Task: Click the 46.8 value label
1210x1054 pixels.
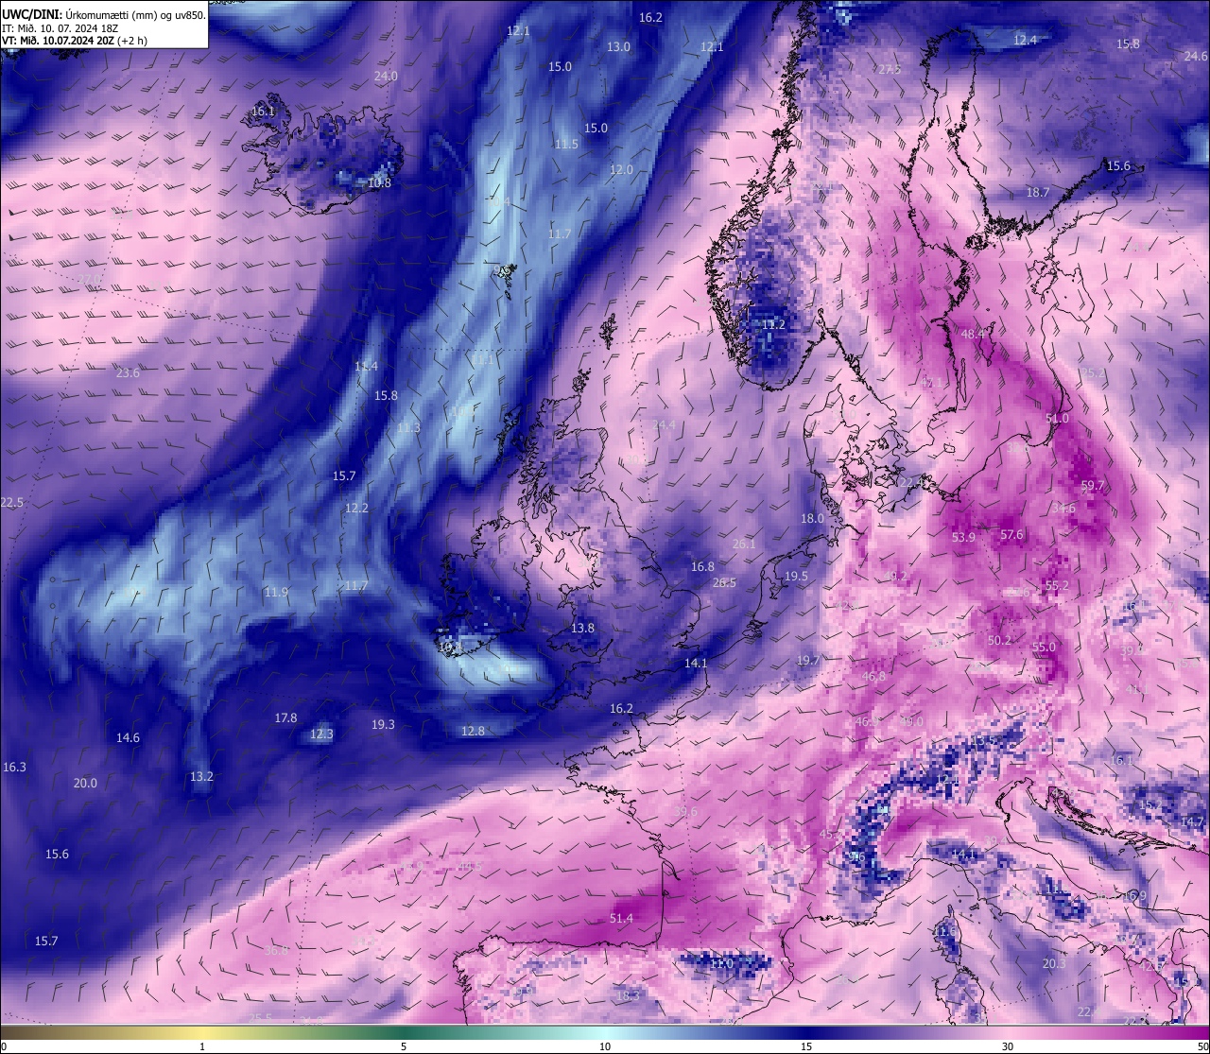Action: [x=873, y=676]
